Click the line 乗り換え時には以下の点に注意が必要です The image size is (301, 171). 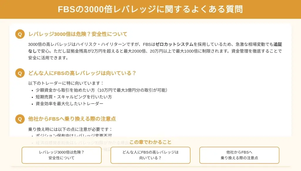pyautogui.click(x=71, y=129)
